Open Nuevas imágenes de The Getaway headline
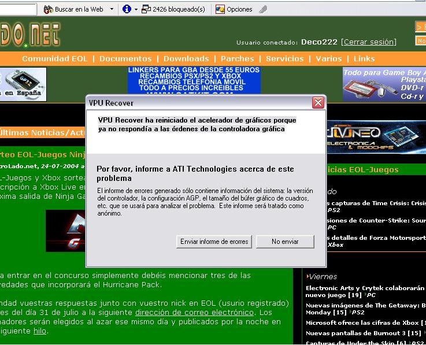 [365, 309]
